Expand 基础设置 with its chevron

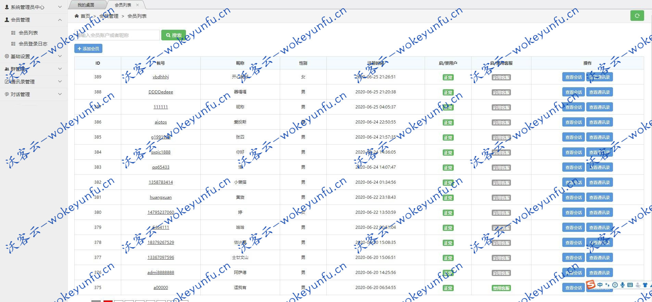tap(60, 56)
